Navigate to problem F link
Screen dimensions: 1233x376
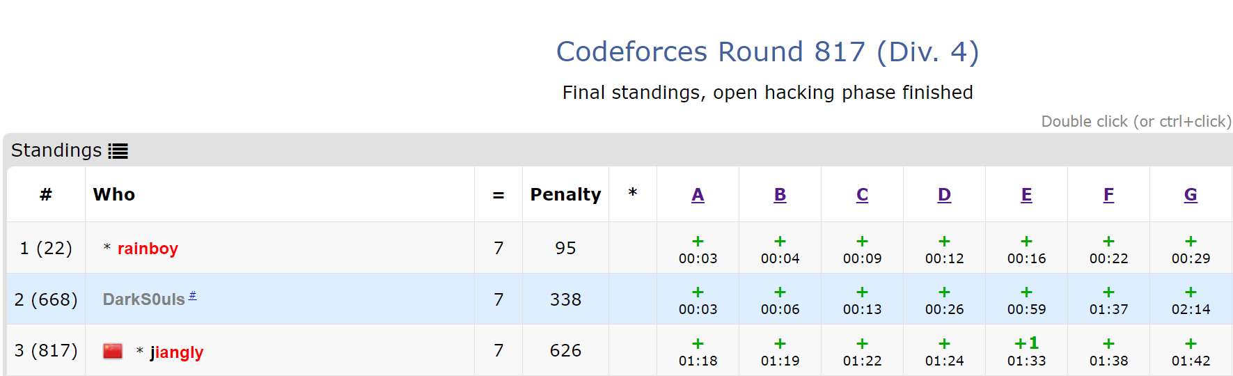click(x=1108, y=195)
